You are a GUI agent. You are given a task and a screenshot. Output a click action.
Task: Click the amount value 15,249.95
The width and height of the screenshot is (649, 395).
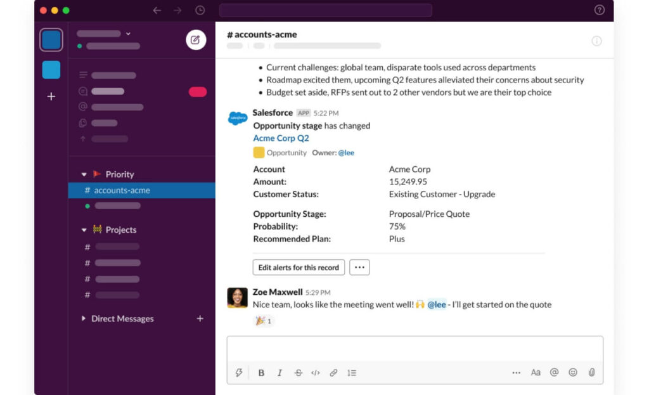[x=408, y=182]
